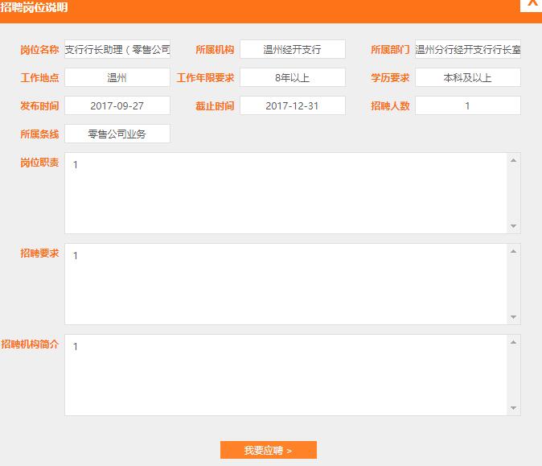Focus the 工作地点 field showing 温州
This screenshot has width=542, height=466.
pos(117,78)
